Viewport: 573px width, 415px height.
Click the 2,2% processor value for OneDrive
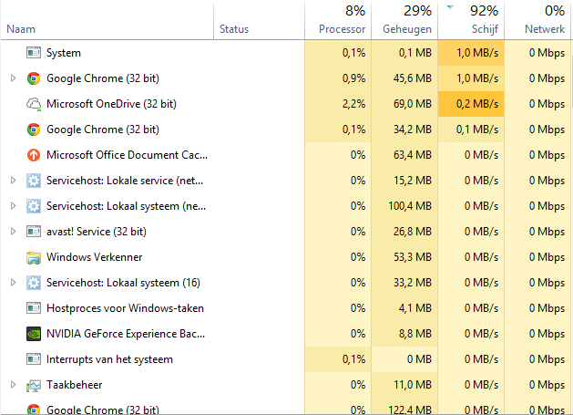tap(353, 104)
